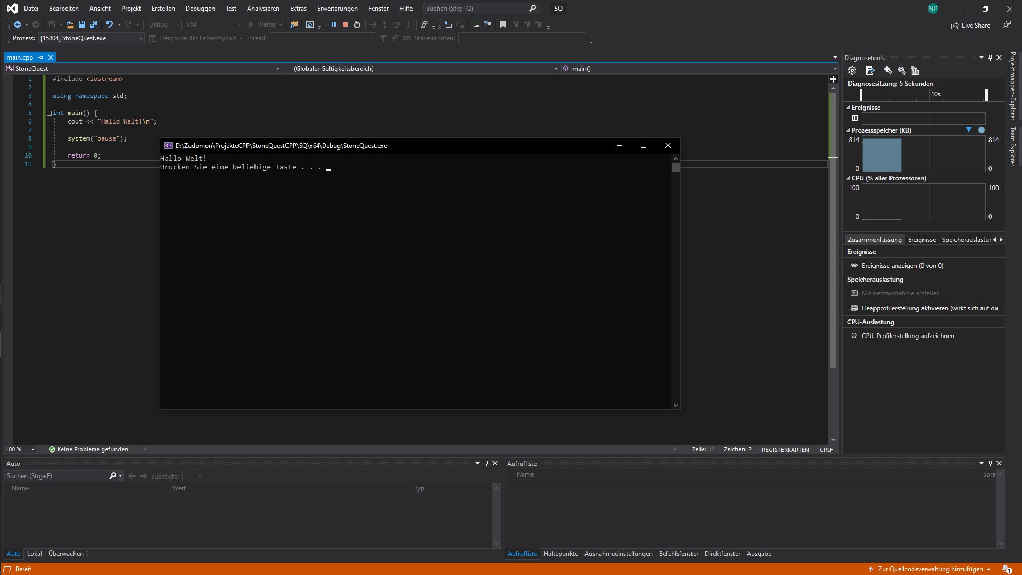Zoom in on the diagnostics timeline
The height and width of the screenshot is (575, 1022).
(x=888, y=70)
